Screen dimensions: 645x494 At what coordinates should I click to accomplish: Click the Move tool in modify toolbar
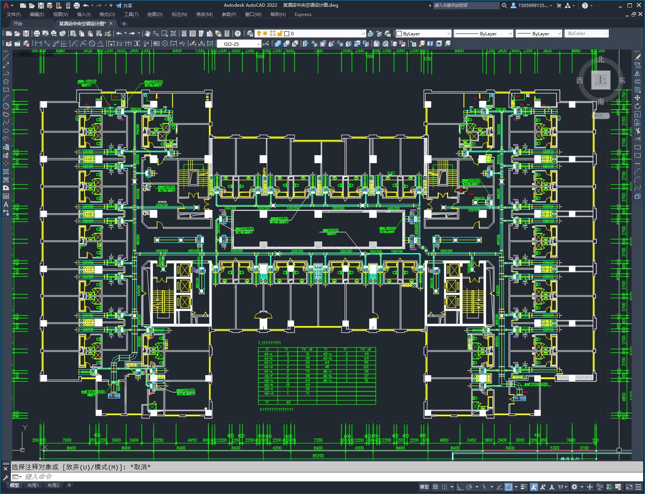point(638,98)
